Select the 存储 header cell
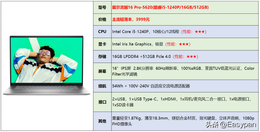The width and height of the screenshot is (260, 132). [x=102, y=57]
